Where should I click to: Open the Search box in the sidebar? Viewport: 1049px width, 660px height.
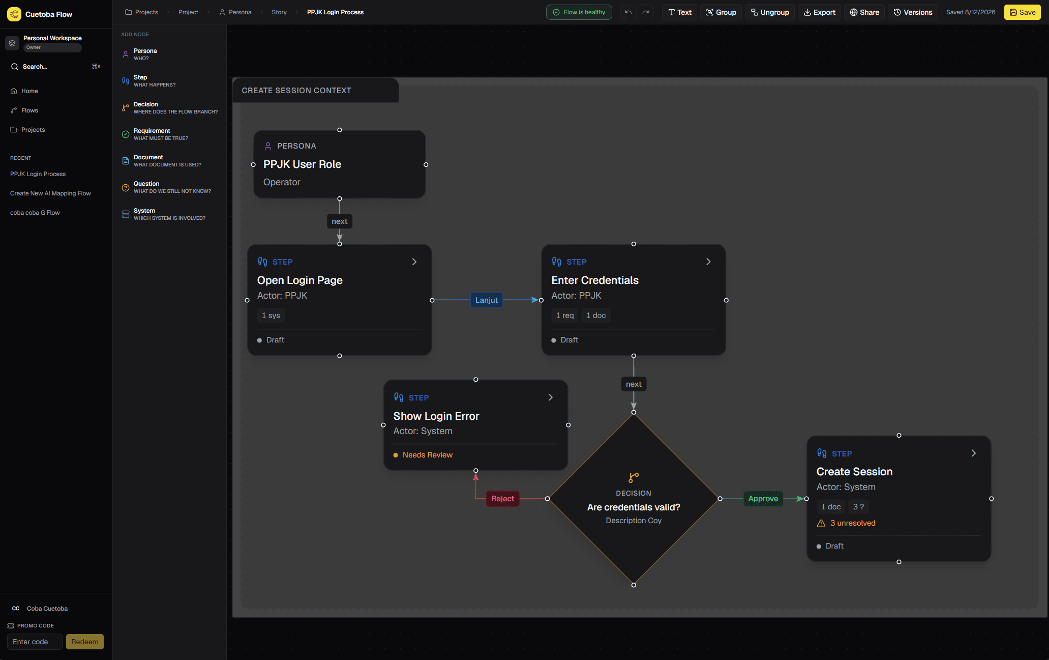tap(56, 67)
